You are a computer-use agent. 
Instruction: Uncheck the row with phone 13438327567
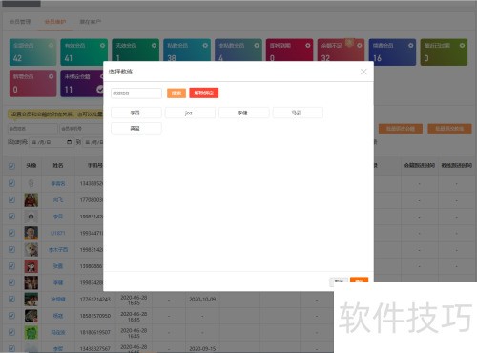click(11, 348)
